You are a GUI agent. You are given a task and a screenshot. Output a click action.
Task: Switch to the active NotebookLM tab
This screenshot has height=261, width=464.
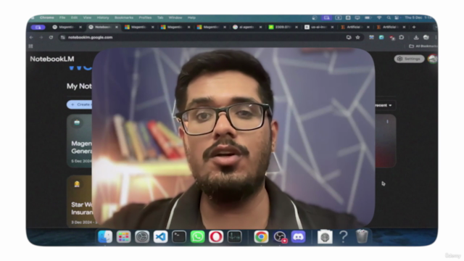point(103,27)
